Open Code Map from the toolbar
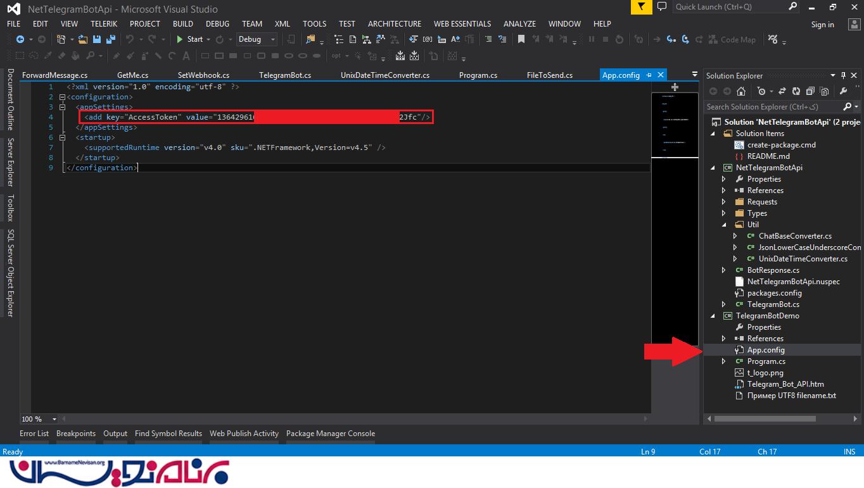This screenshot has height=488, width=864. (732, 39)
